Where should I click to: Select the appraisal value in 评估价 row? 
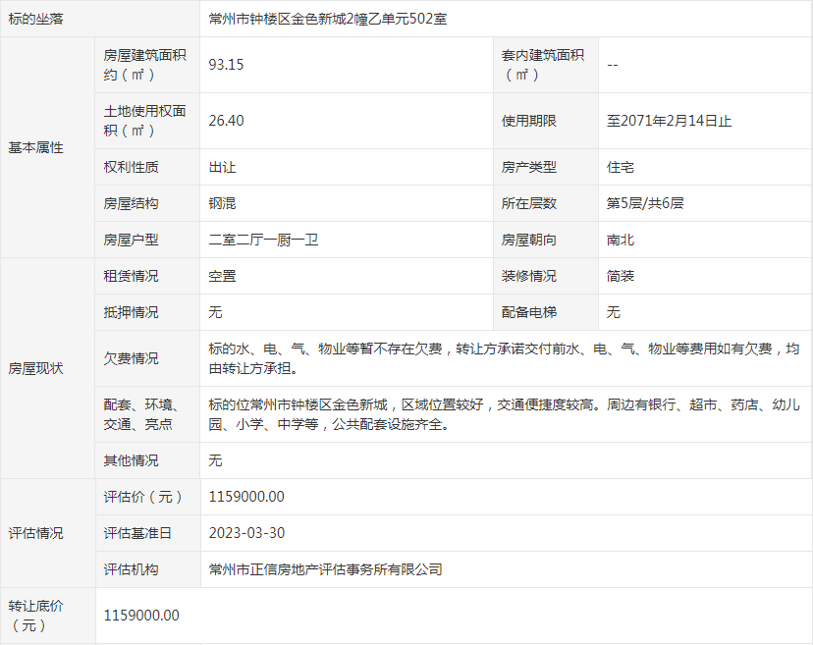point(246,497)
